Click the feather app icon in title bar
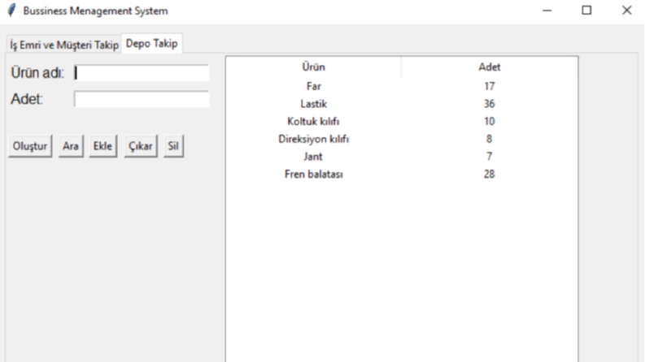Image resolution: width=645 pixels, height=362 pixels. coord(12,11)
